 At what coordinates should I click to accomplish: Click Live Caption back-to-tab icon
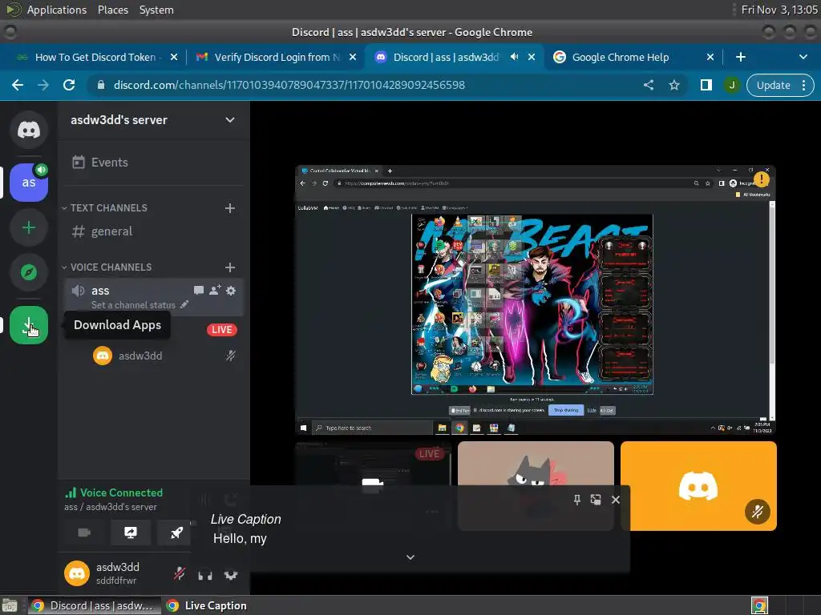[x=596, y=500]
